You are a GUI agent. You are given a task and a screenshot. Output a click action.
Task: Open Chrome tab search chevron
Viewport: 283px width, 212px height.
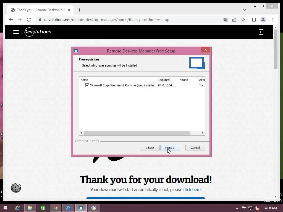pyautogui.click(x=245, y=10)
